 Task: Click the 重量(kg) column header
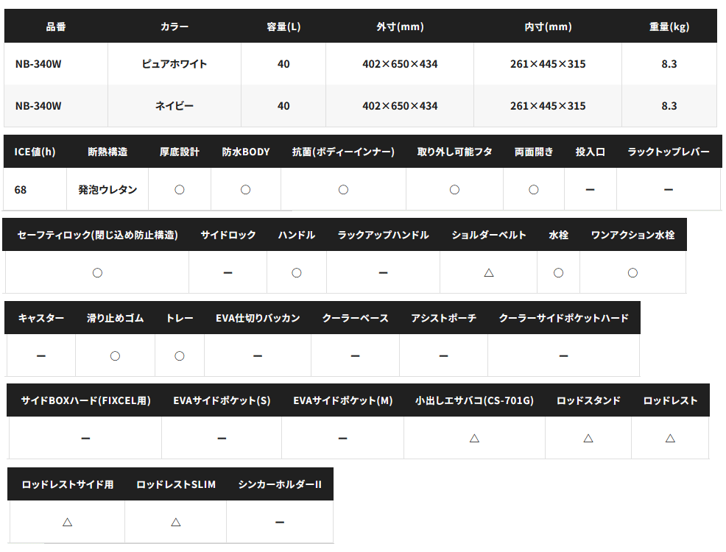pyautogui.click(x=669, y=26)
